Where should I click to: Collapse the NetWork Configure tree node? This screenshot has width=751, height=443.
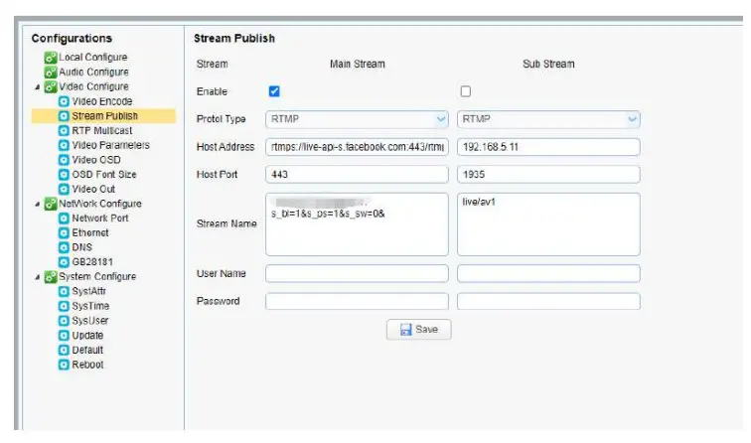(38, 204)
